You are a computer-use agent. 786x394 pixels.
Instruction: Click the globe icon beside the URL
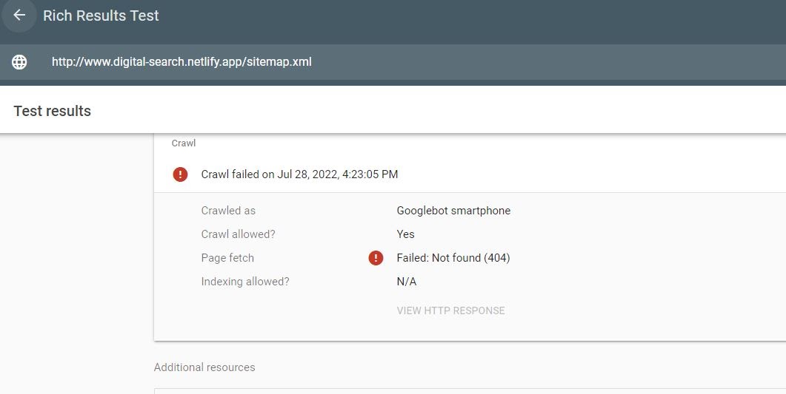tap(19, 62)
